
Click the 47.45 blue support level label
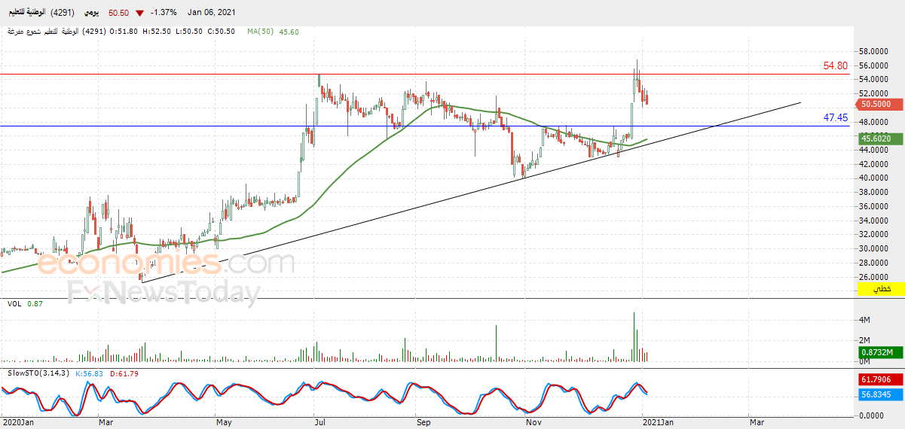(836, 117)
